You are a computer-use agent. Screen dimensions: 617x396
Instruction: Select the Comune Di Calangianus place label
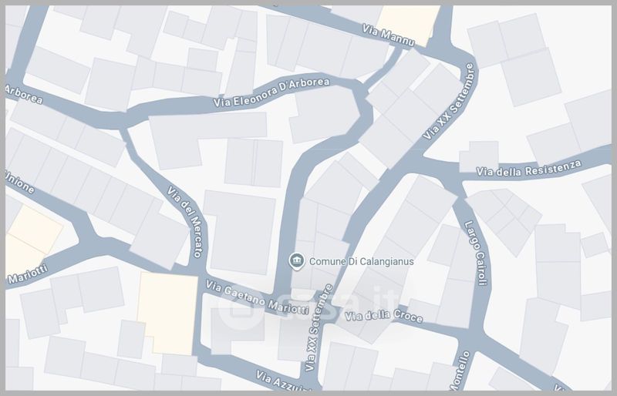click(361, 261)
